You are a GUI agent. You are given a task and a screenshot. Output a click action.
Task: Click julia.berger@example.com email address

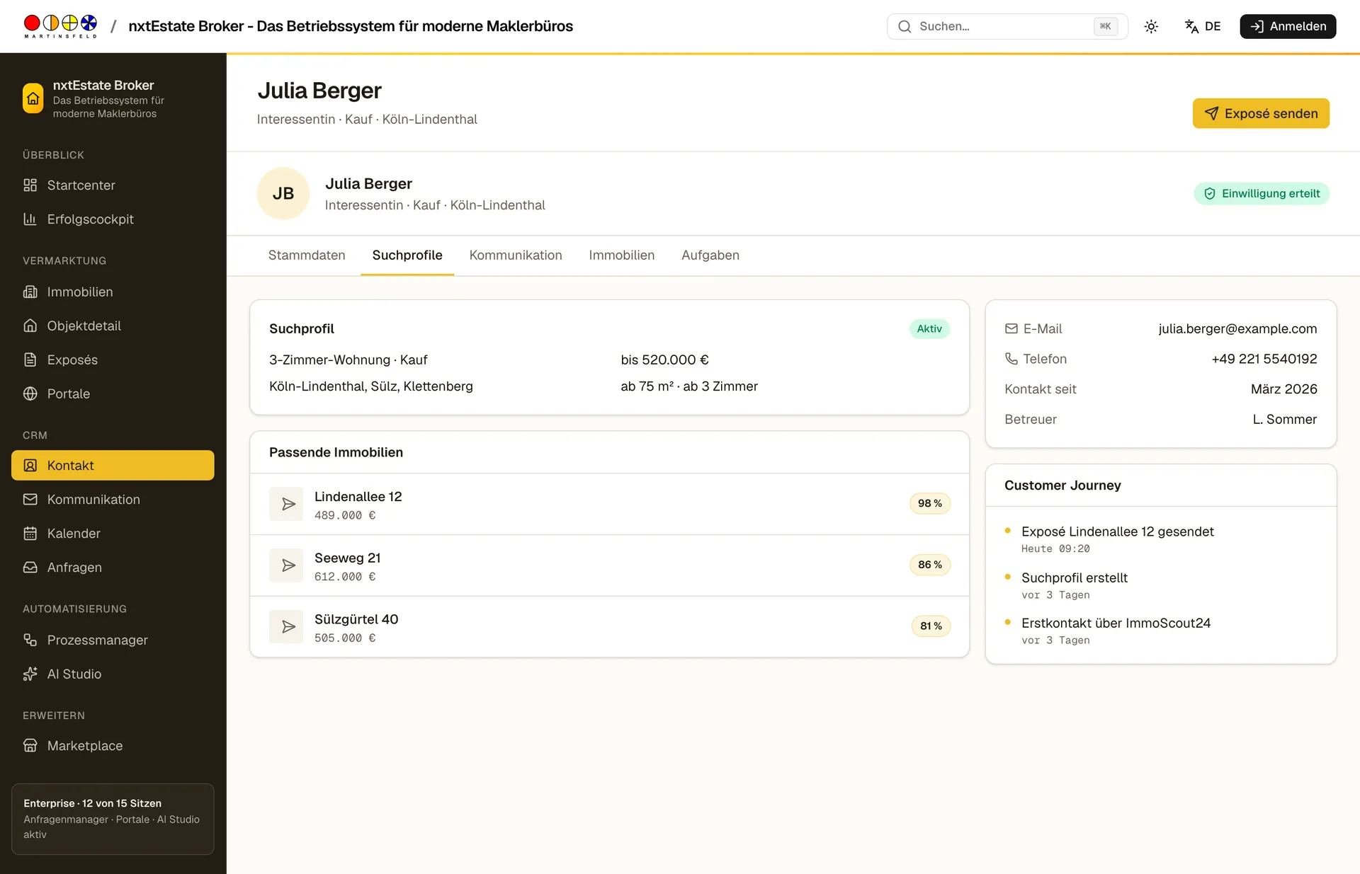[1237, 329]
